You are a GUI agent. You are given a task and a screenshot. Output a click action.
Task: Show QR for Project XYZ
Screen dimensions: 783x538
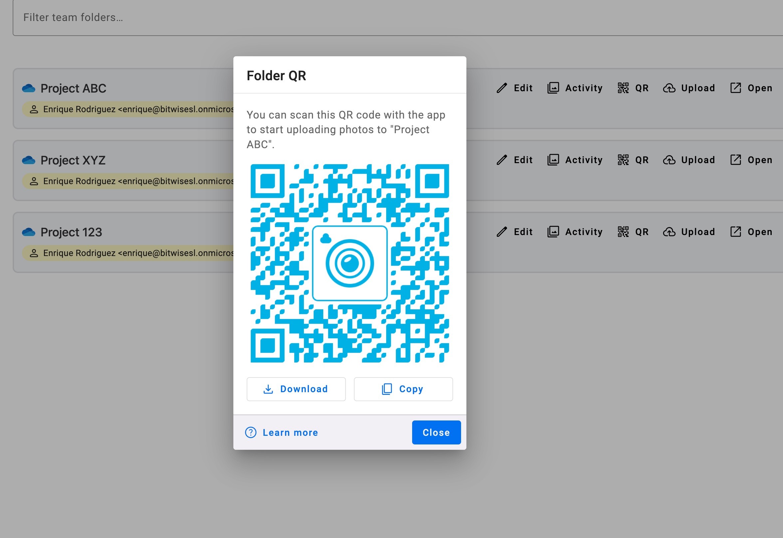633,160
